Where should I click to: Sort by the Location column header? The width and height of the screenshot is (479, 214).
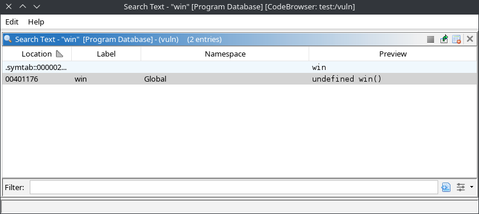tap(37, 54)
